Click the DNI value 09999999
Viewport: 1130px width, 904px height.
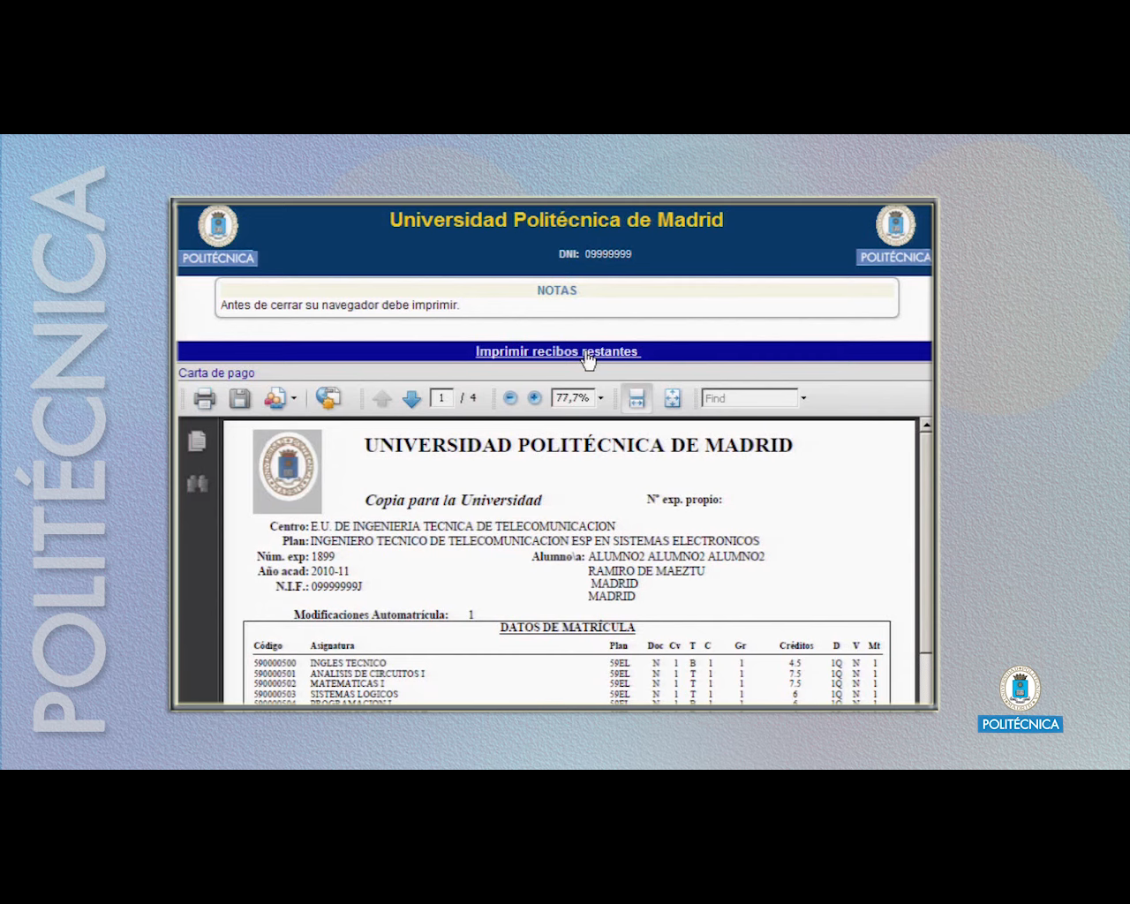coord(608,254)
